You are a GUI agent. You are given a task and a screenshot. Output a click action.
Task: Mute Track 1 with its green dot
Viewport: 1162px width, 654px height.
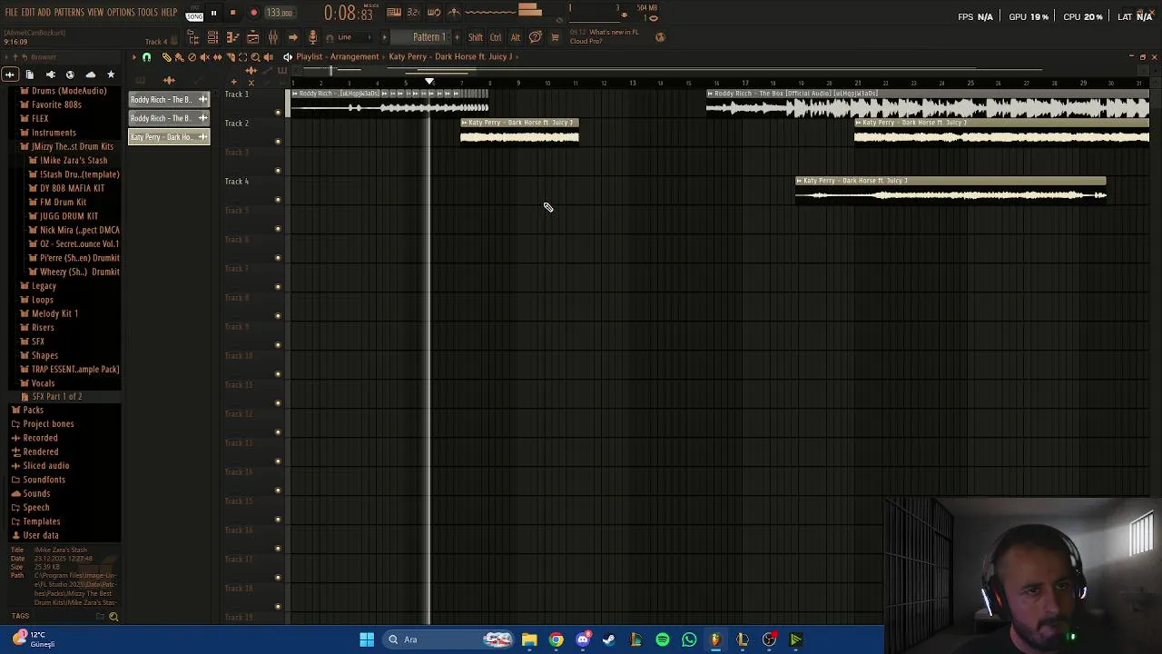point(278,112)
